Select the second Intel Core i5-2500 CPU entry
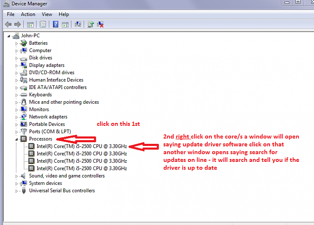Image resolution: width=314 pixels, height=225 pixels. [x=82, y=153]
